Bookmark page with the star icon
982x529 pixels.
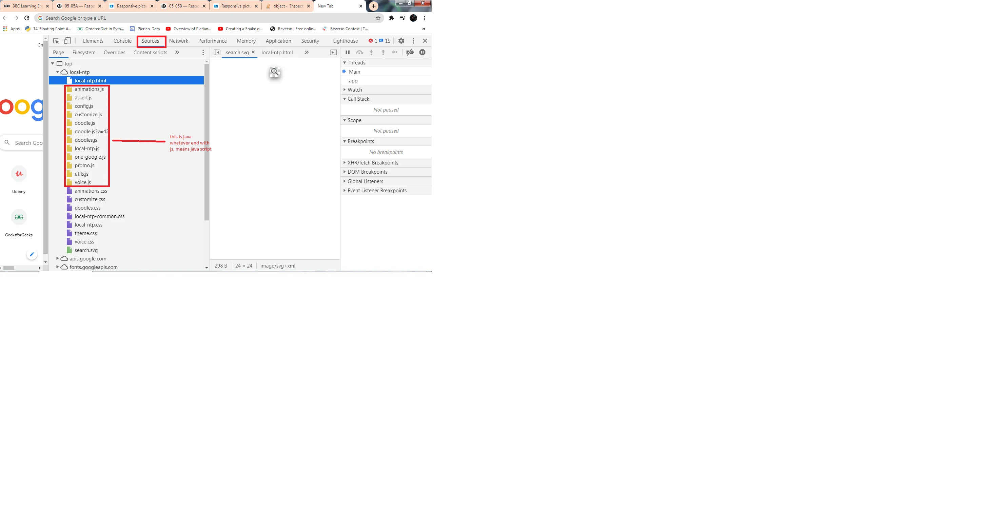[x=378, y=18]
